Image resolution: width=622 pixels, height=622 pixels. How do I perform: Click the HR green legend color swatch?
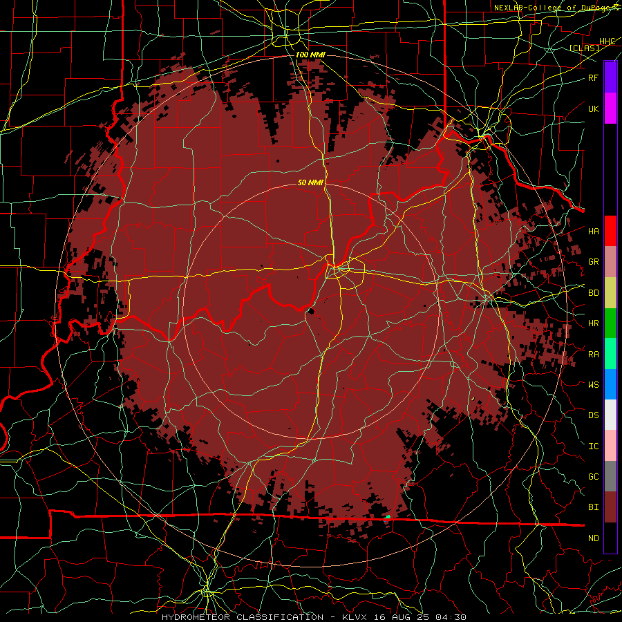[x=610, y=323]
